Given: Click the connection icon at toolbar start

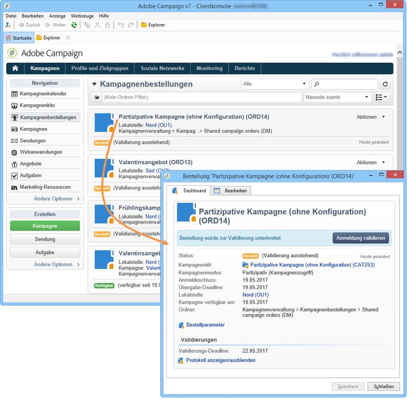Looking at the screenshot, I should tap(8, 25).
